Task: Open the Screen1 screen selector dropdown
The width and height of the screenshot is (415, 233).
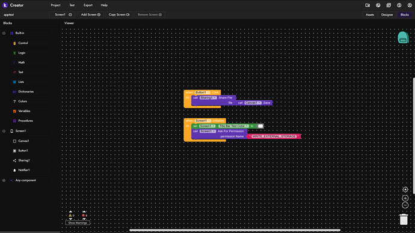Action: (x=63, y=14)
